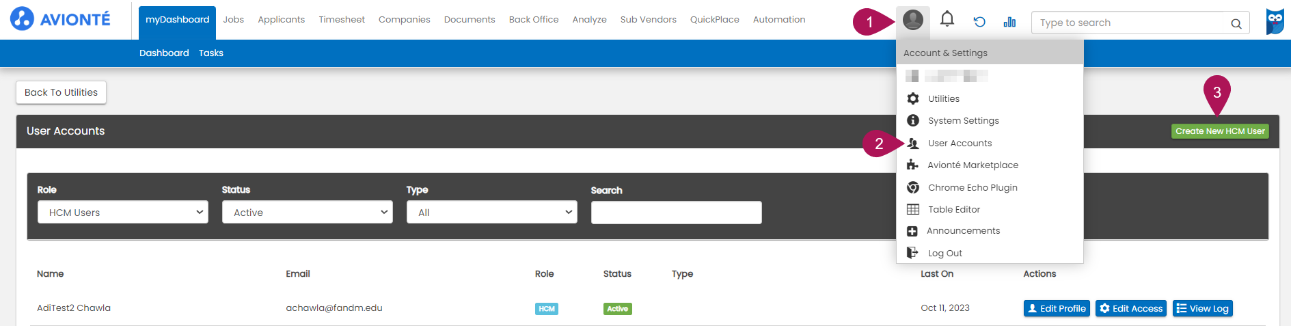Switch to the myDashboard tab
Image resolution: width=1291 pixels, height=326 pixels.
[x=177, y=20]
